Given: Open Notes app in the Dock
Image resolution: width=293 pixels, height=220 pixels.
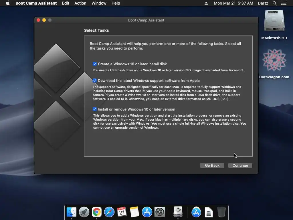Looking at the screenshot, I should (x=134, y=212).
